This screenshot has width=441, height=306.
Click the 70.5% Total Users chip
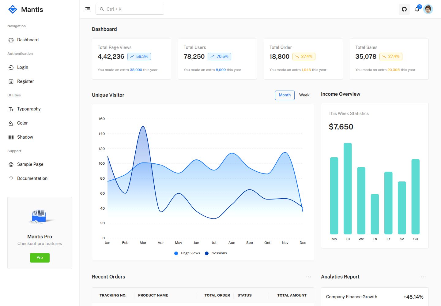pos(219,57)
